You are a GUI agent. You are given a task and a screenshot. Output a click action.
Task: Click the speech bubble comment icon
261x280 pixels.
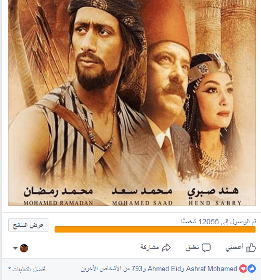tap(206, 248)
